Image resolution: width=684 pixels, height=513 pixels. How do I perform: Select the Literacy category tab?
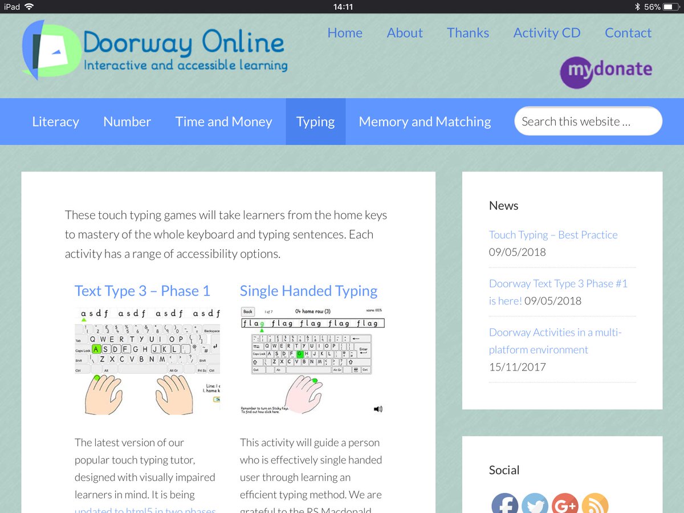pyautogui.click(x=55, y=121)
